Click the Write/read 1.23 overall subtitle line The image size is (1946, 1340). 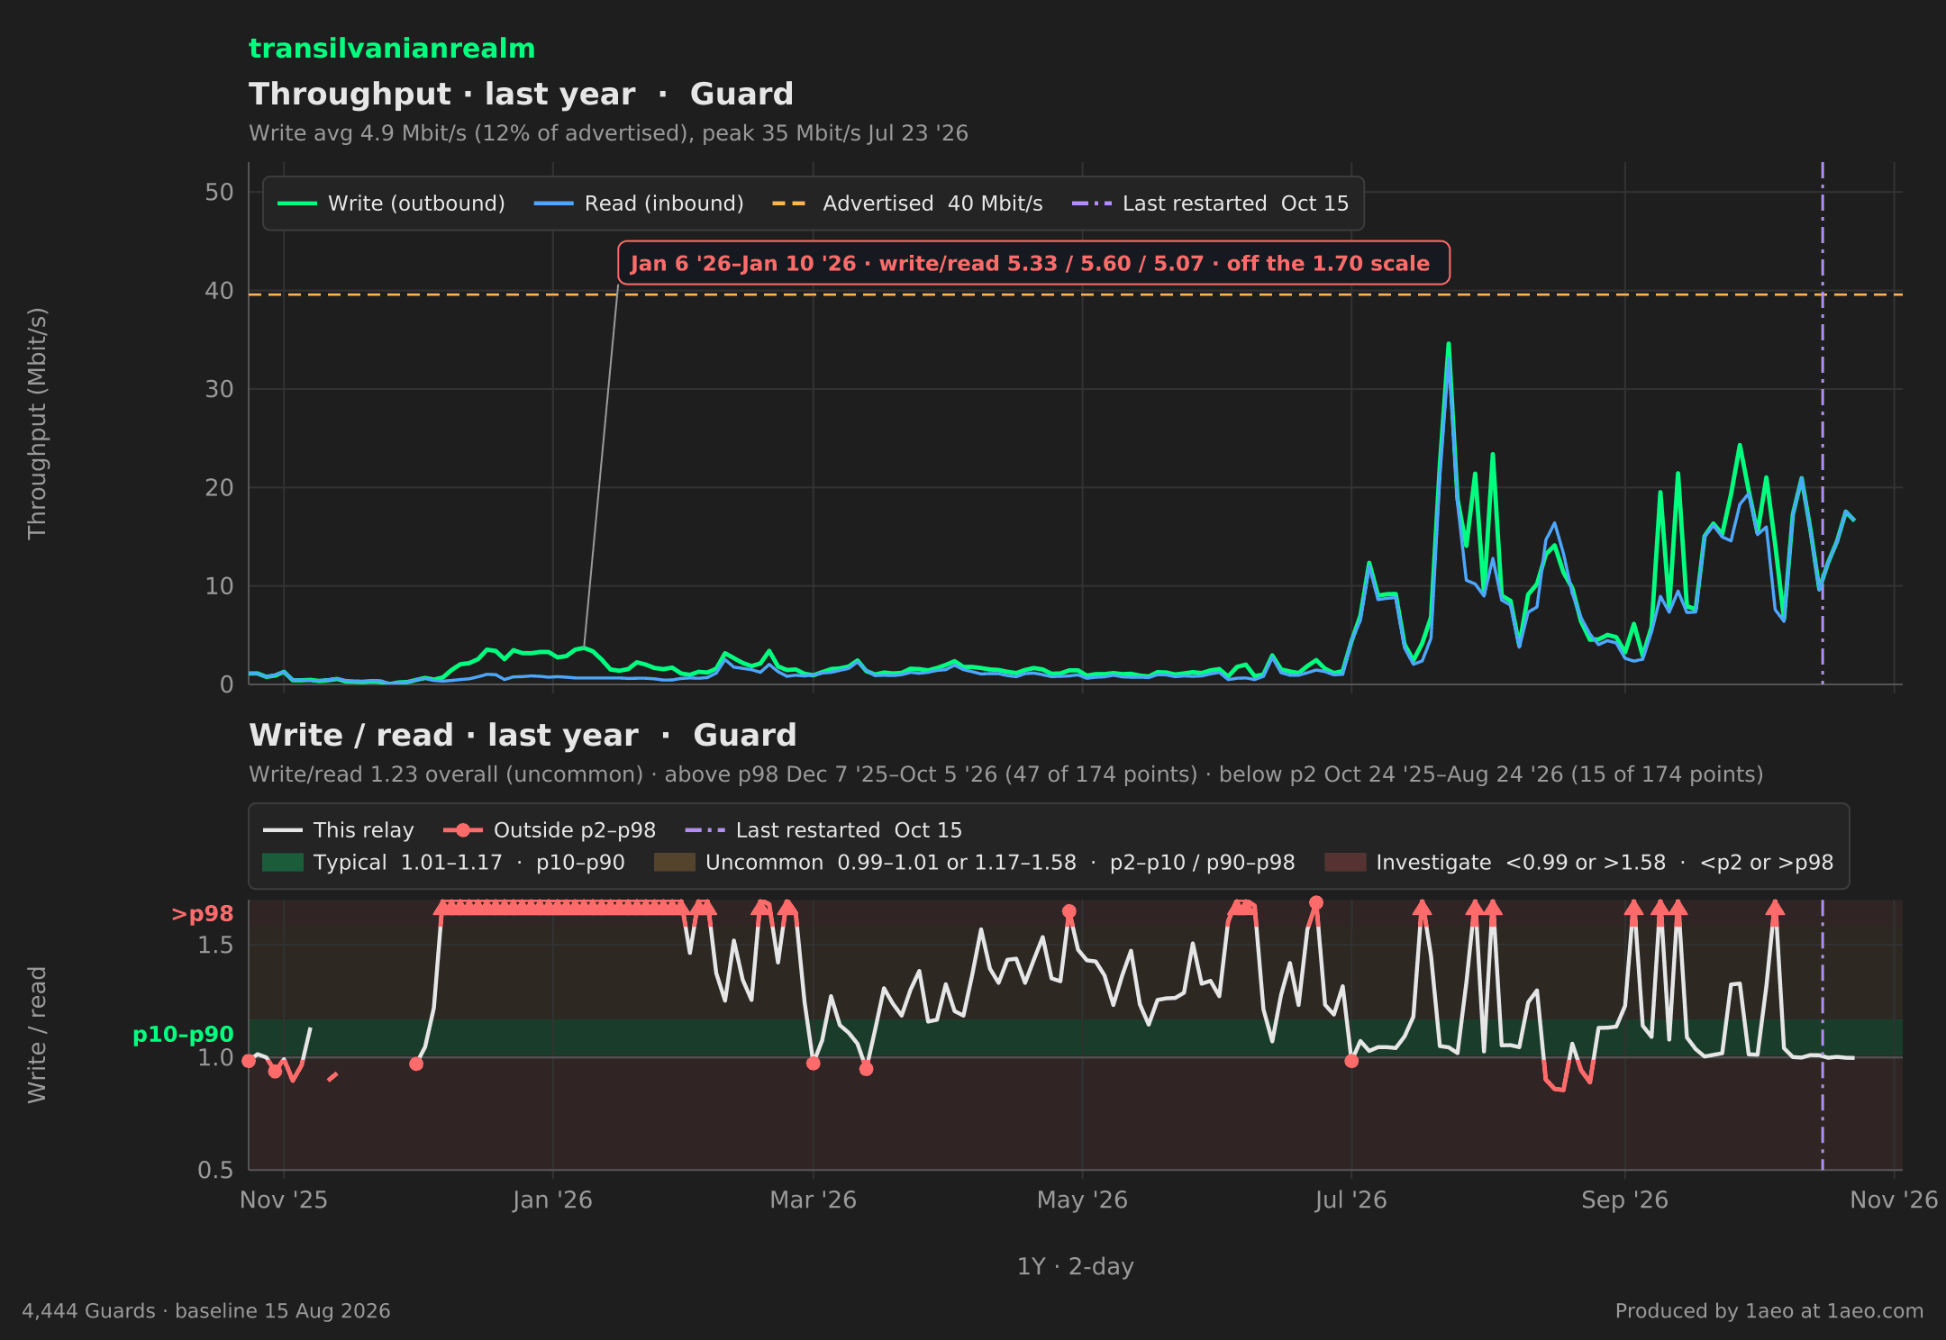(x=1005, y=774)
